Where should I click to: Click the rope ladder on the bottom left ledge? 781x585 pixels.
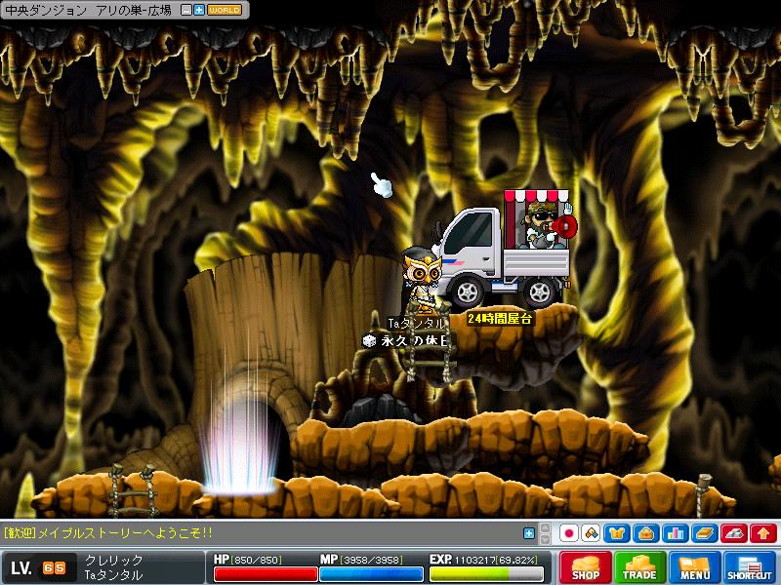tap(133, 490)
